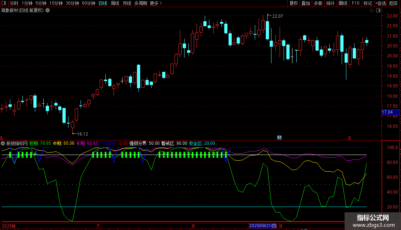Screen dimensions: 401x230
Task: Open 多周期 multi-period view
Action: click(x=141, y=3)
